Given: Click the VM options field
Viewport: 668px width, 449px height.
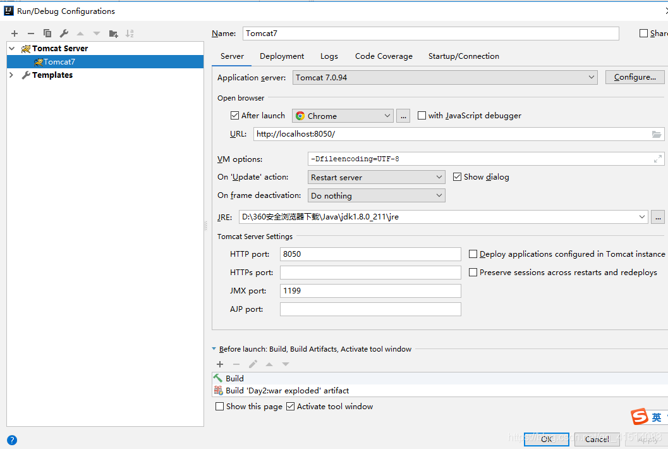Looking at the screenshot, I should pyautogui.click(x=485, y=159).
